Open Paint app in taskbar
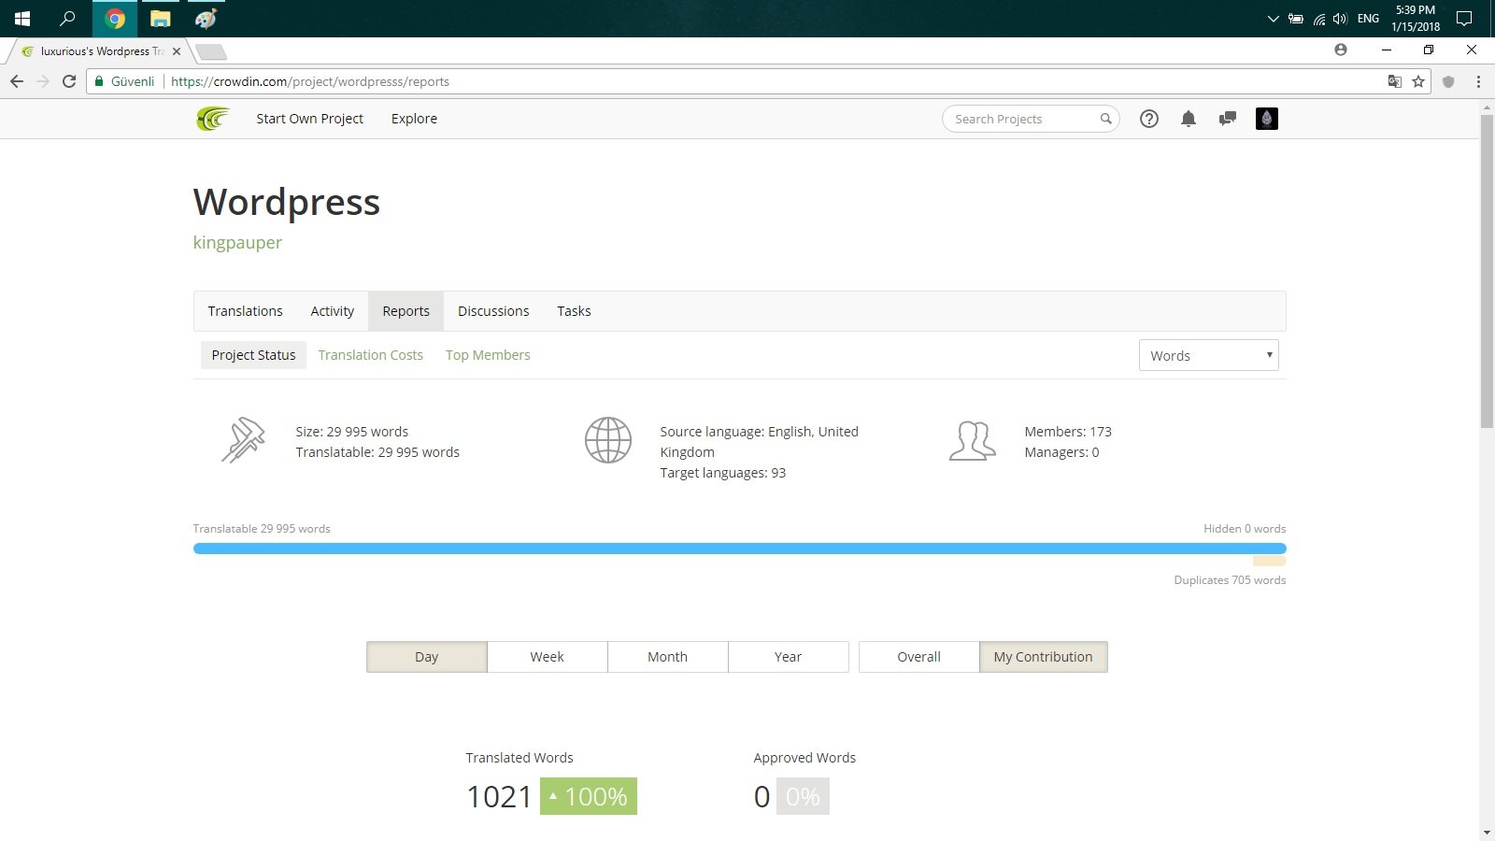Viewport: 1495px width, 841px height. pyautogui.click(x=206, y=19)
